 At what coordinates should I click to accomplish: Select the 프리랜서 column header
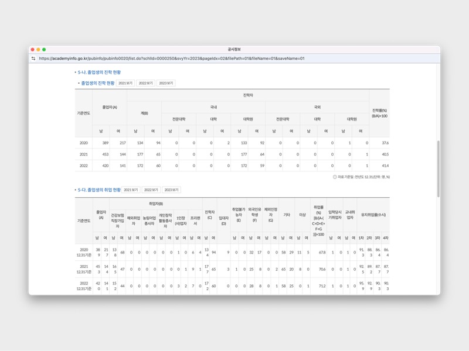coord(195,221)
